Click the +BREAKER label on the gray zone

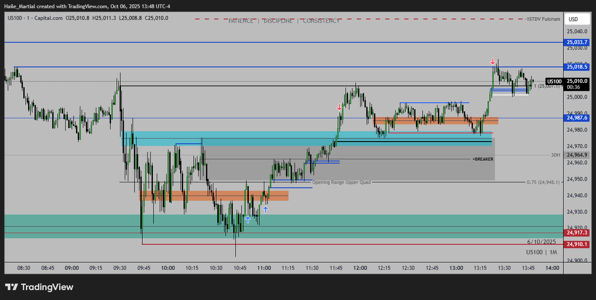pos(483,159)
